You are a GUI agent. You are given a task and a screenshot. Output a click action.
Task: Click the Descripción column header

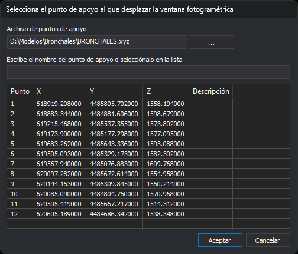[210, 91]
